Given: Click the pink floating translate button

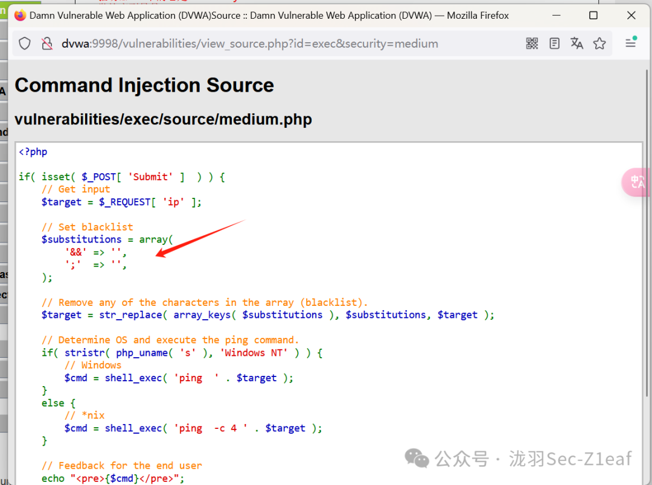Looking at the screenshot, I should (x=636, y=182).
